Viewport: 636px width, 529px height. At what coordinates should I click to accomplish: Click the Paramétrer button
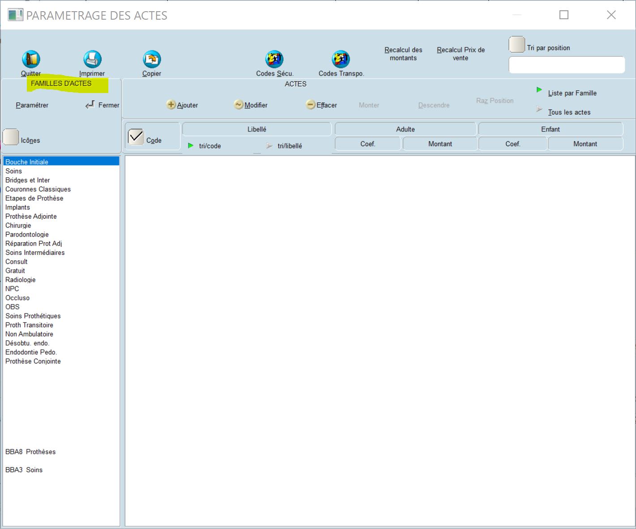tap(32, 105)
